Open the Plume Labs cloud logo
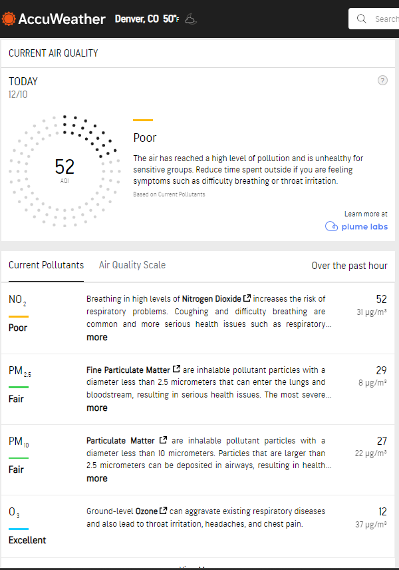 (331, 226)
